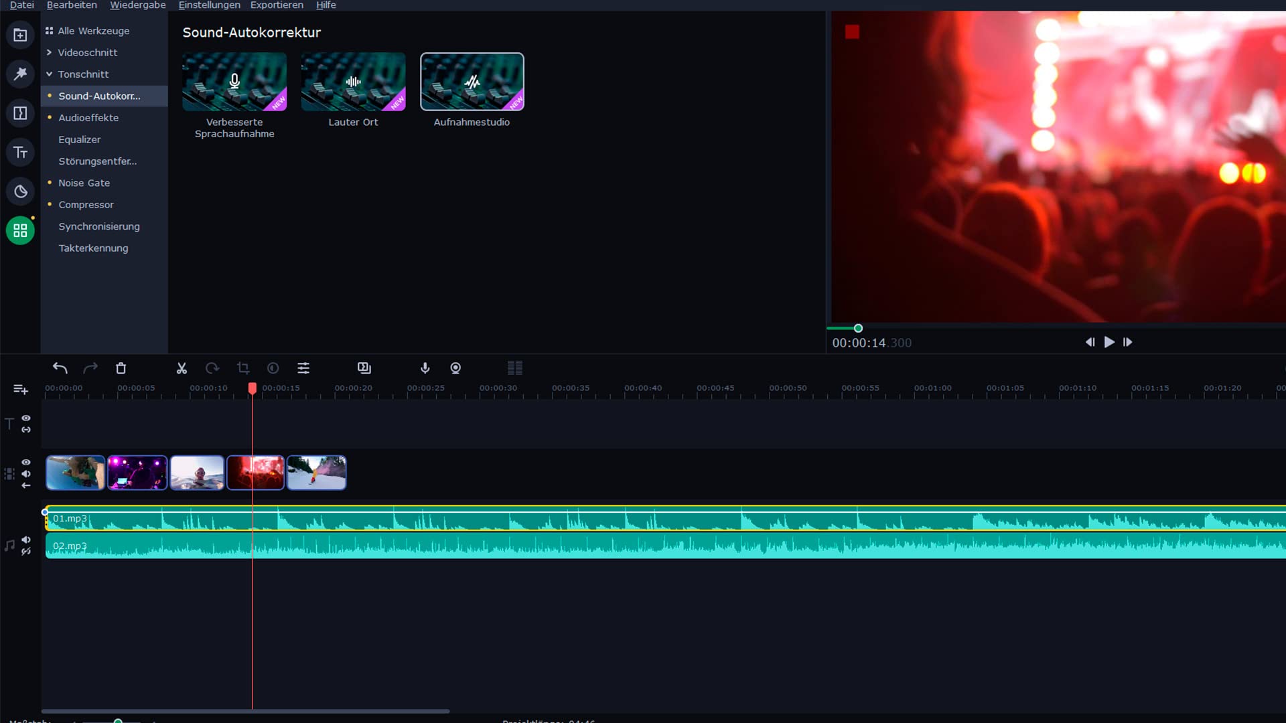The height and width of the screenshot is (723, 1286).
Task: Open the Datei menu
Action: (21, 5)
